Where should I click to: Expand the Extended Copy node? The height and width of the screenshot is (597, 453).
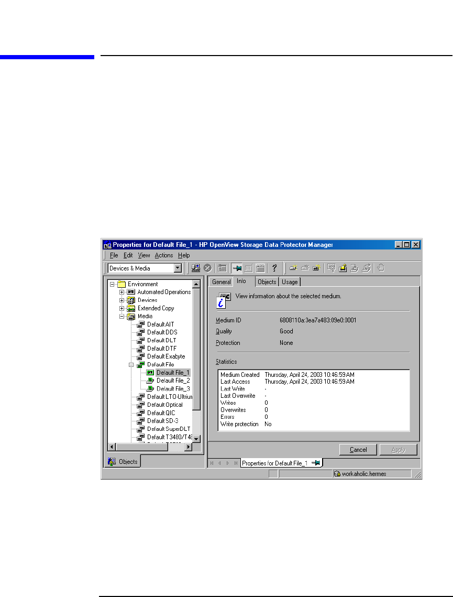coord(121,308)
